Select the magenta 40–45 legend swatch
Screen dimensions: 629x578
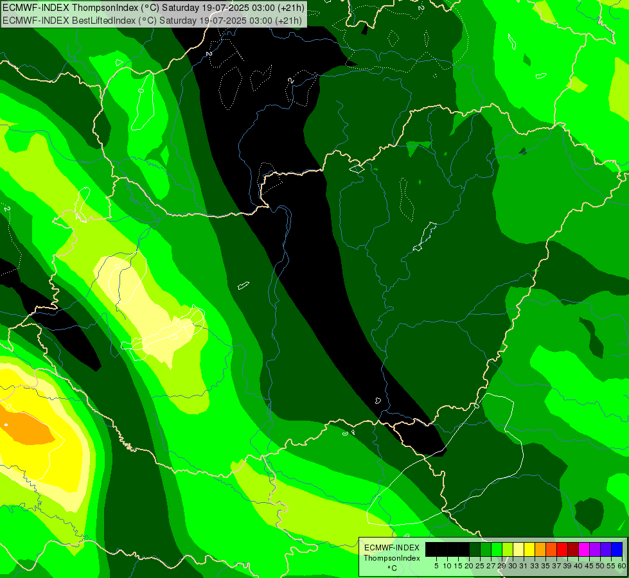584,549
